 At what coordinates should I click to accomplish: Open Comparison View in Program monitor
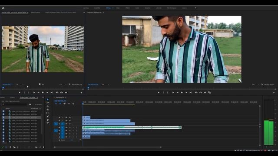tap(209, 92)
